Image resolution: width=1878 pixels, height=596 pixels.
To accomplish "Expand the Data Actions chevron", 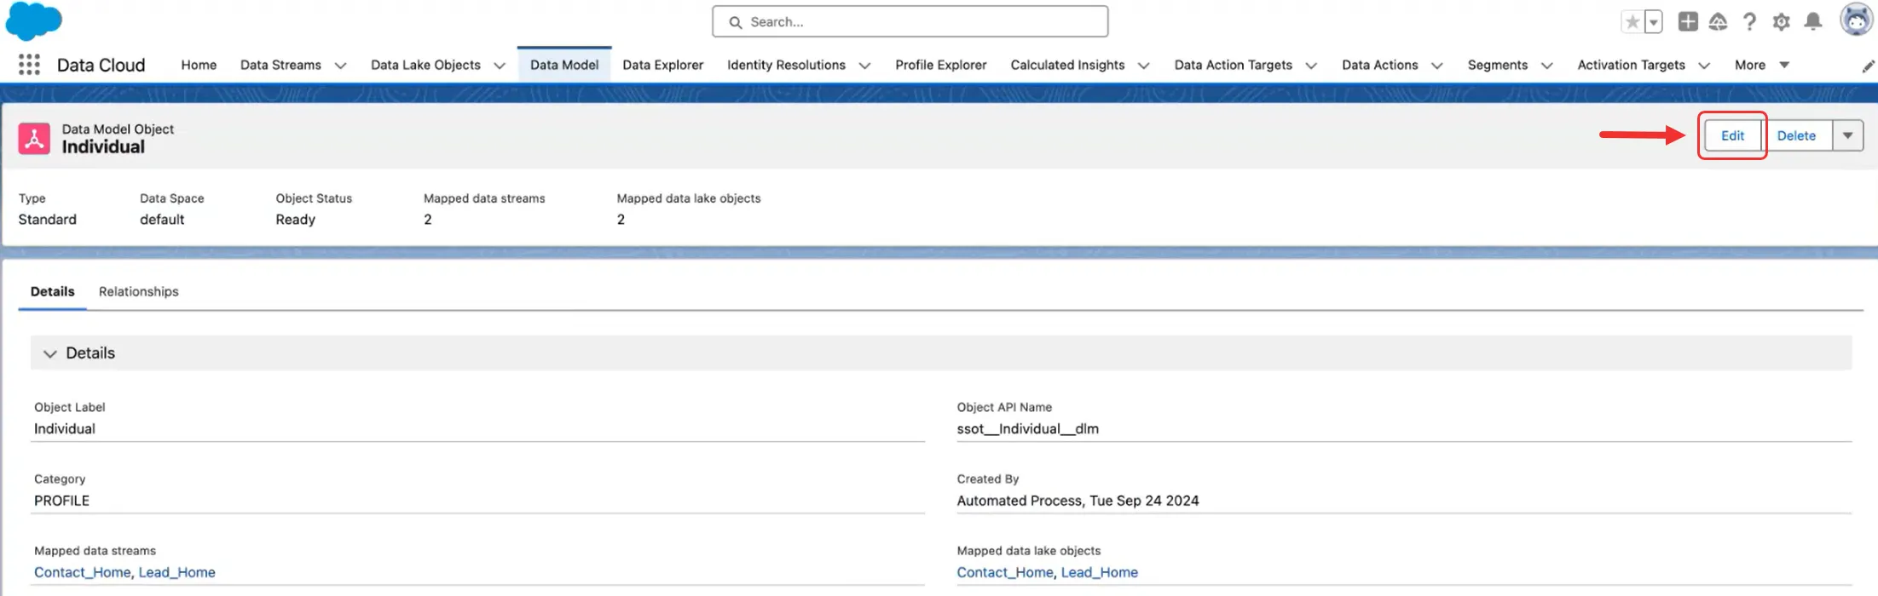I will coord(1436,66).
